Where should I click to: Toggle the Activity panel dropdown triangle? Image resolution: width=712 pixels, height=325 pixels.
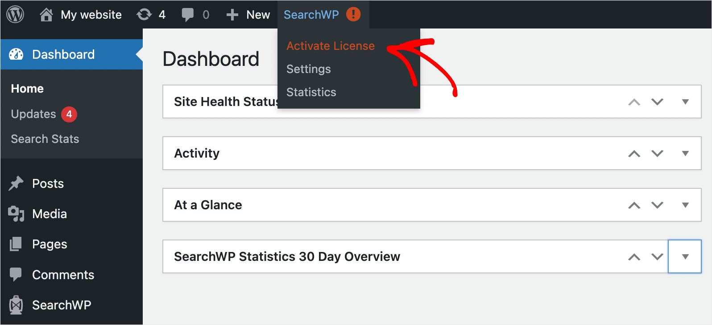click(x=685, y=153)
